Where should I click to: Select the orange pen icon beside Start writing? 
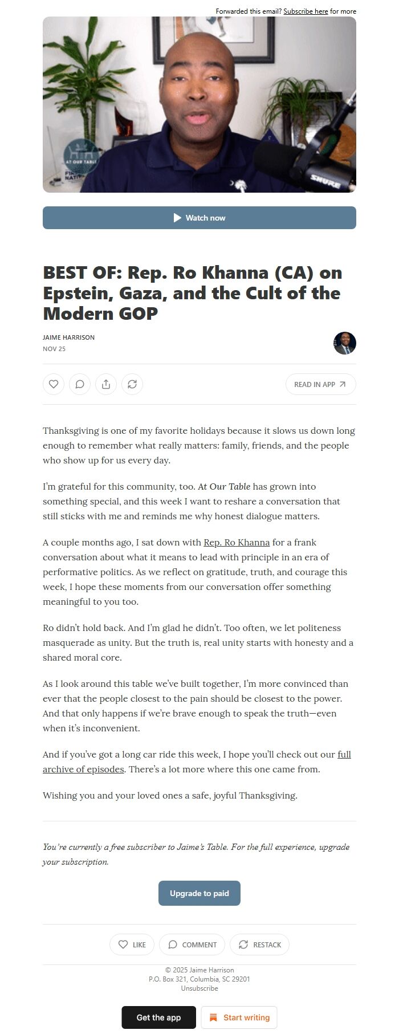click(213, 1017)
